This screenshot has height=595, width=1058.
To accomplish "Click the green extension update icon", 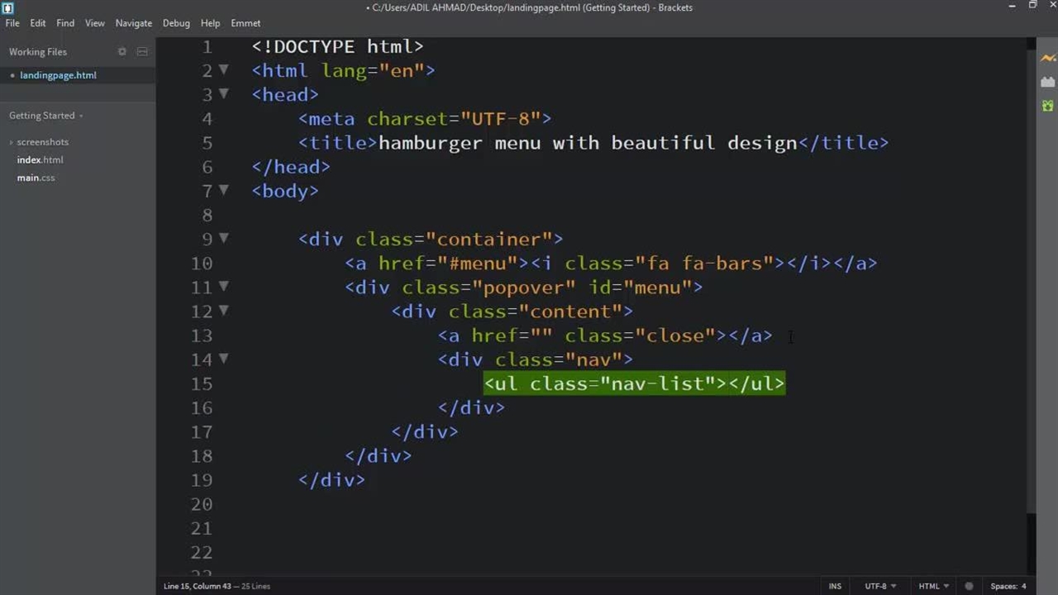I will (x=1047, y=106).
